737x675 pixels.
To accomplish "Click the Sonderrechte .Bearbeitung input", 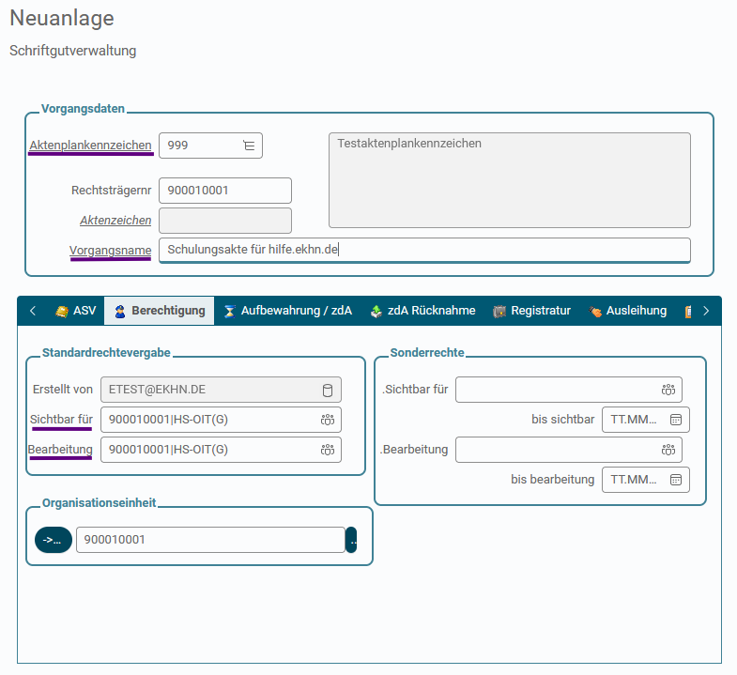I will 569,450.
